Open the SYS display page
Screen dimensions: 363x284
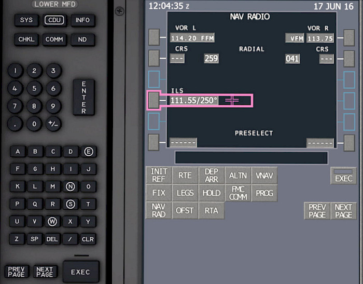click(26, 20)
